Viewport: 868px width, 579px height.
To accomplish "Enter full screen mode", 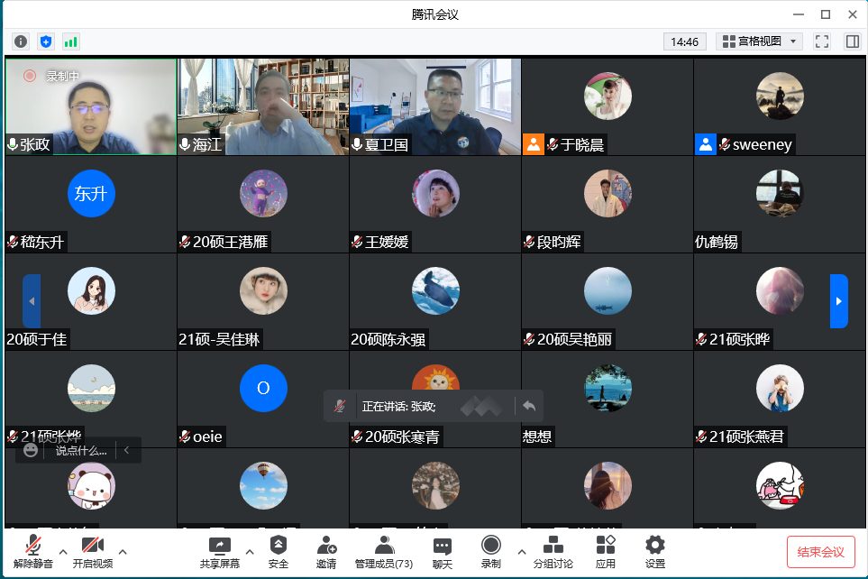I will tap(821, 41).
